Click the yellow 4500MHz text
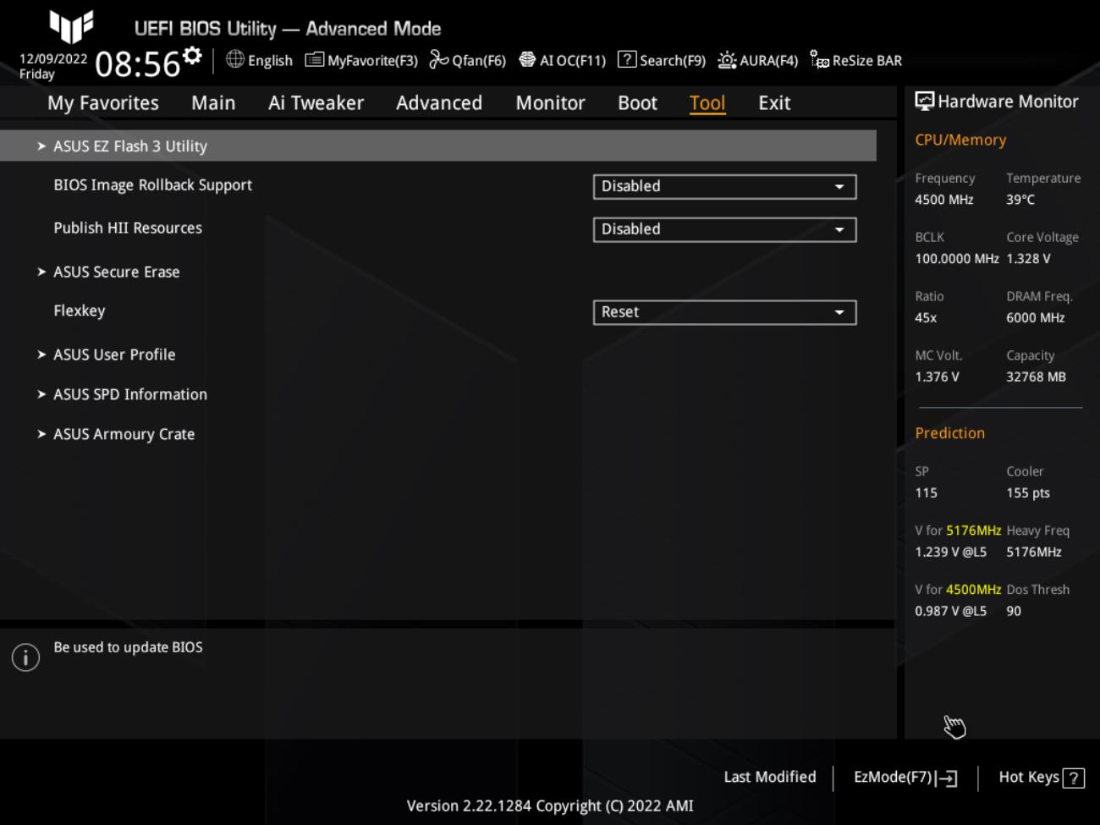This screenshot has width=1100, height=825. [x=974, y=590]
